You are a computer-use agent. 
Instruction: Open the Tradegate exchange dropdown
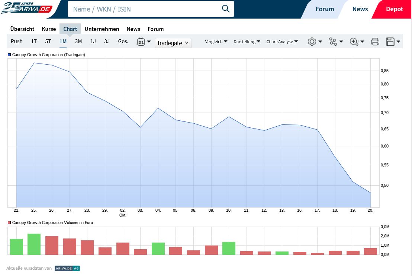173,43
